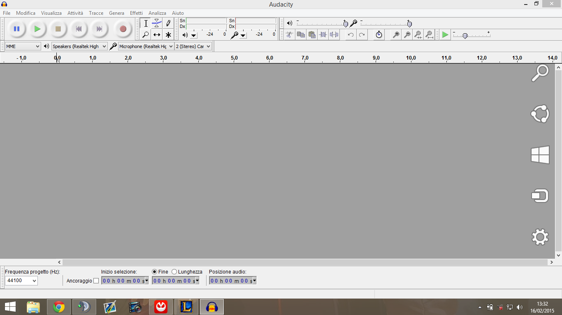Click the Fit Selection zoom icon

(x=418, y=34)
